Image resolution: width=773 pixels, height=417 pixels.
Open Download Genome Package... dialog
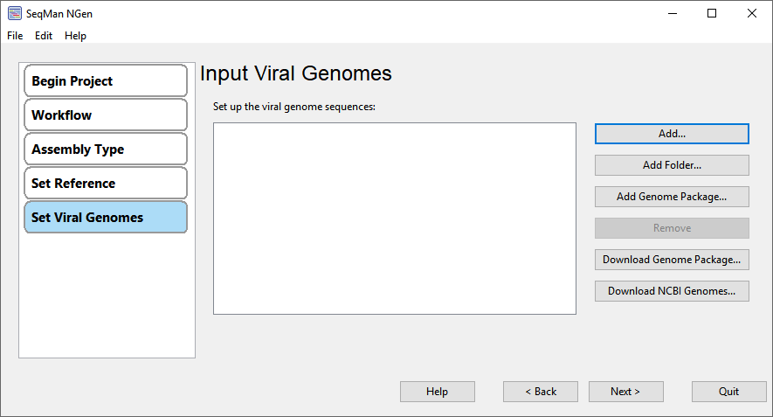672,260
